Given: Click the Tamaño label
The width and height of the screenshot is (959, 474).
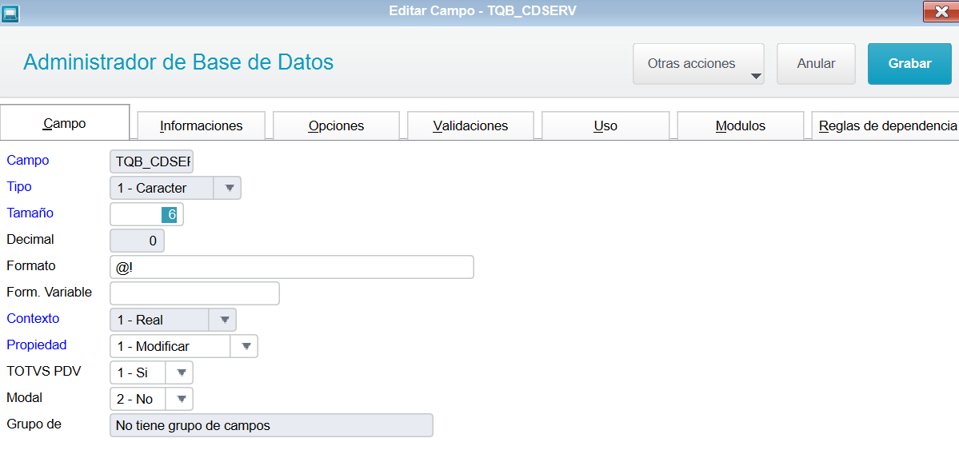Looking at the screenshot, I should (x=30, y=213).
